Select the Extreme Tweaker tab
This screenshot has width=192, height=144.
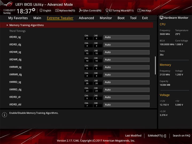coord(60,18)
